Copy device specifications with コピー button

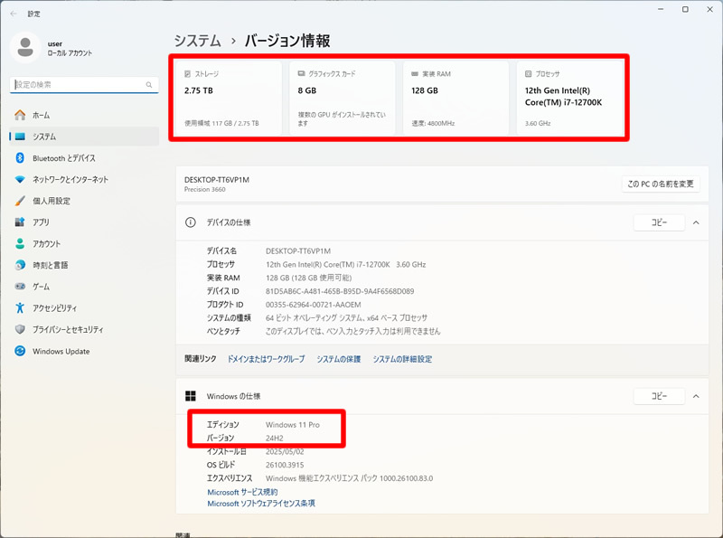(x=659, y=222)
